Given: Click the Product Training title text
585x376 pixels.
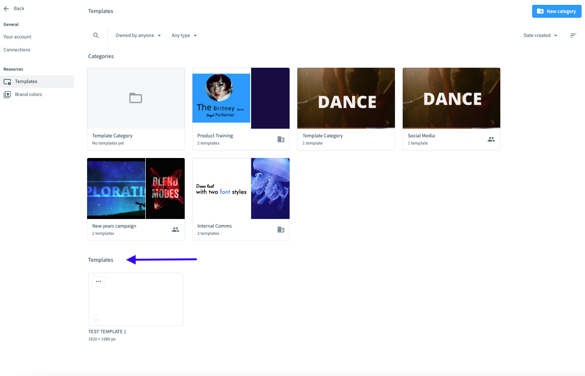Looking at the screenshot, I should pos(215,136).
